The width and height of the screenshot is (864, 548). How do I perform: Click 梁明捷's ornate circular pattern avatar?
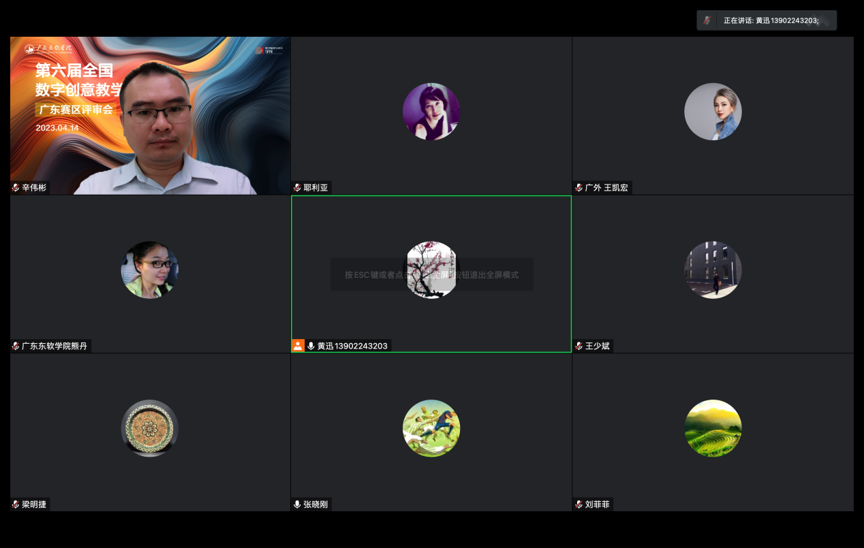[150, 428]
